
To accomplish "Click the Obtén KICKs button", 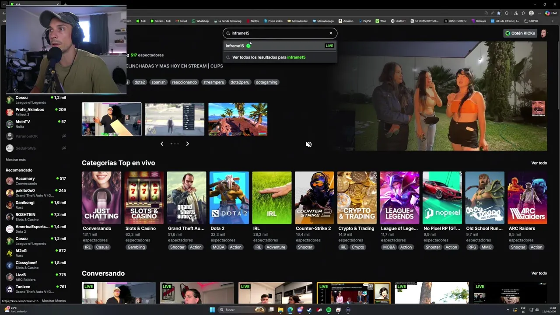I will (x=520, y=33).
